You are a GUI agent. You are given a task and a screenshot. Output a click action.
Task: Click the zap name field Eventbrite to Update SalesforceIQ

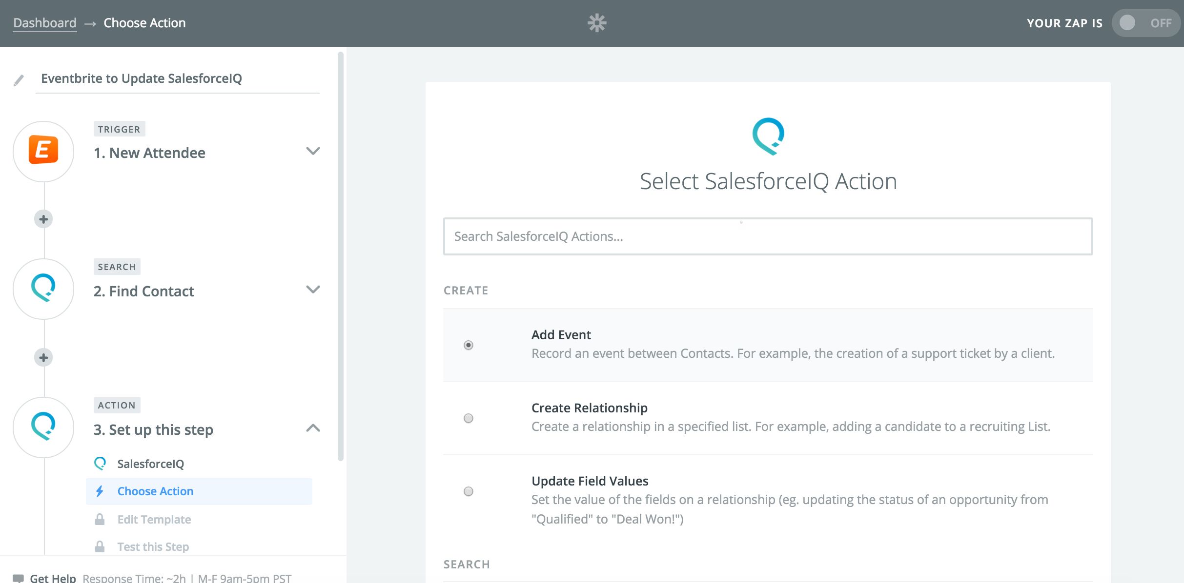[178, 78]
